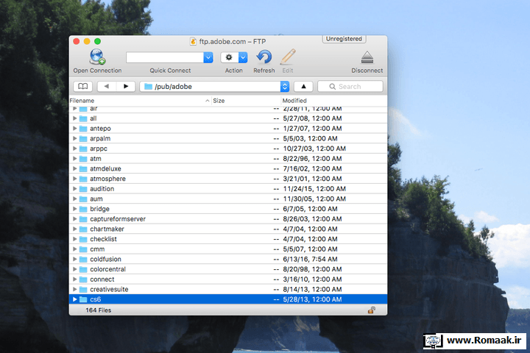Click the ftp.adobe.com – FTP window title
The image size is (530, 353).
point(233,41)
